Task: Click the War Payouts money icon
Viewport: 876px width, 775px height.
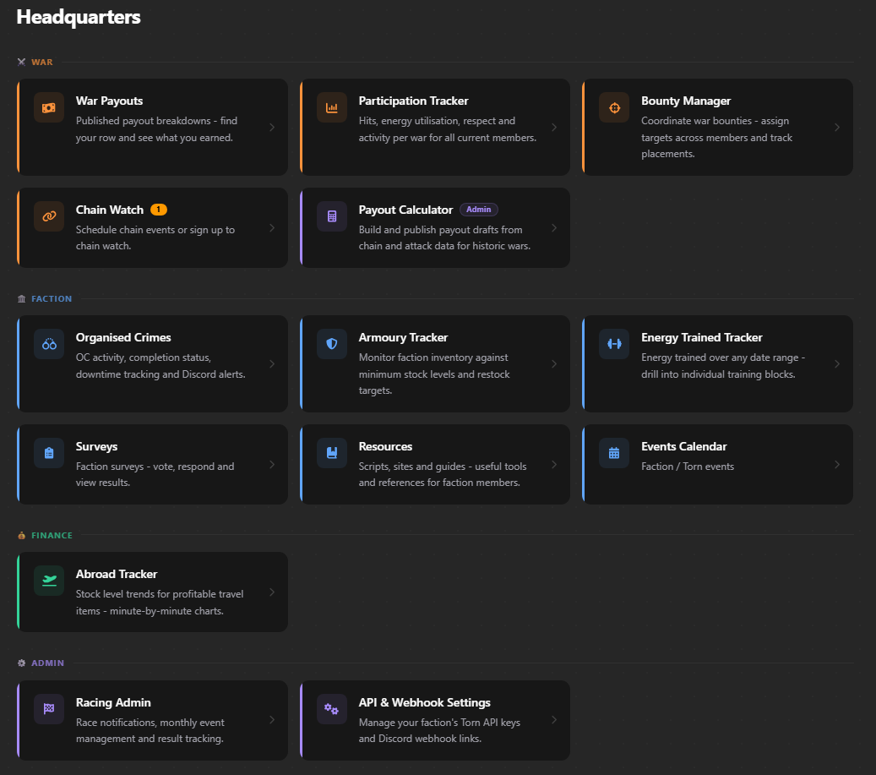Action: 49,107
